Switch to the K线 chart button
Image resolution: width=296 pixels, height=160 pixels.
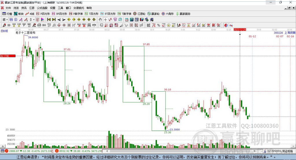[30, 14]
